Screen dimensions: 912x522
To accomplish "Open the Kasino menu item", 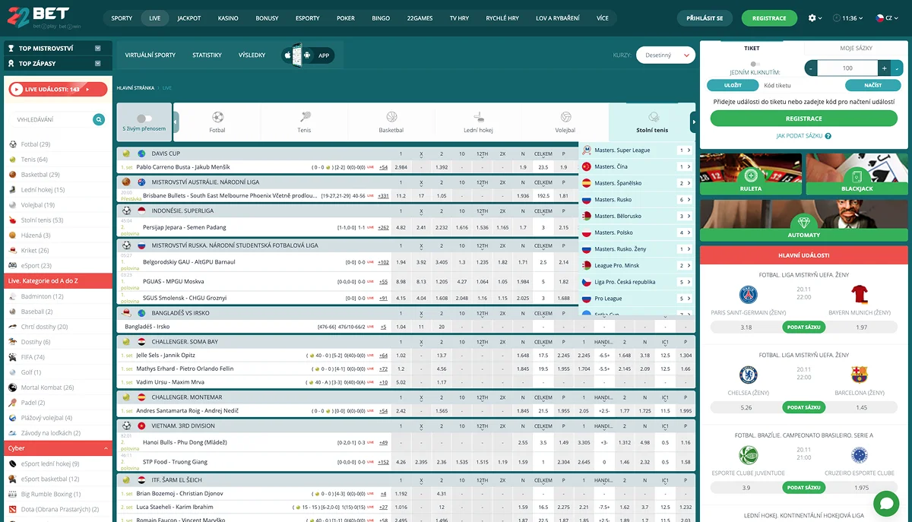I will coord(227,18).
